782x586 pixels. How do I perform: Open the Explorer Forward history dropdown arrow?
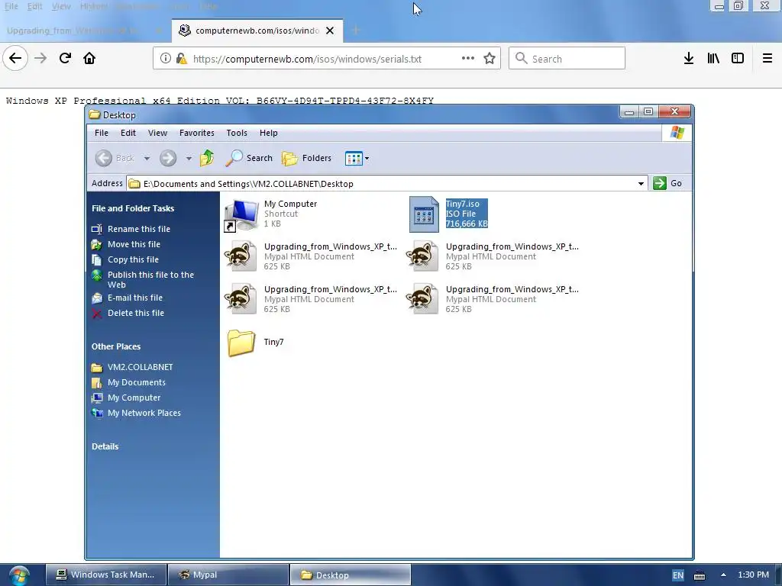tap(189, 159)
